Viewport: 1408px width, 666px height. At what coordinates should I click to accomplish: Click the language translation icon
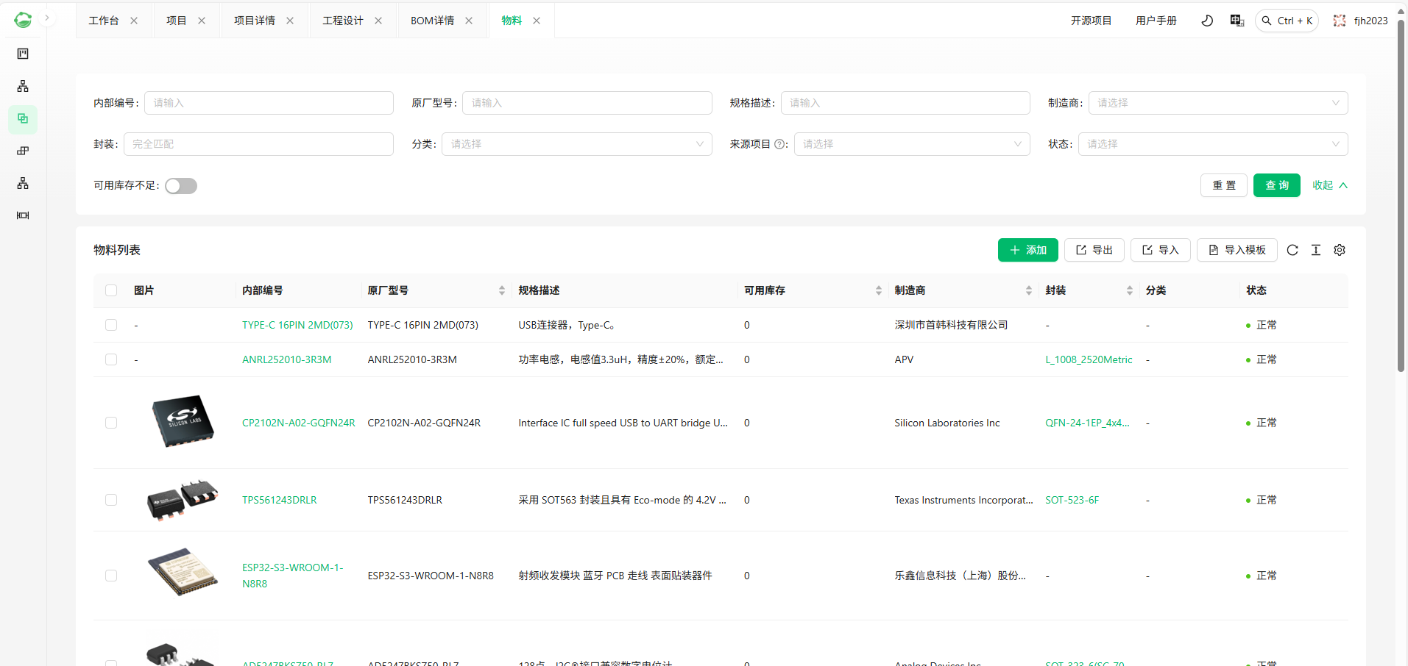1237,21
